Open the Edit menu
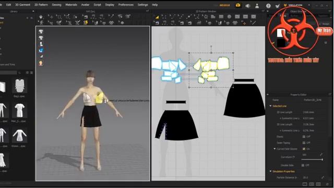The height and width of the screenshot is (188, 334). pos(8,5)
